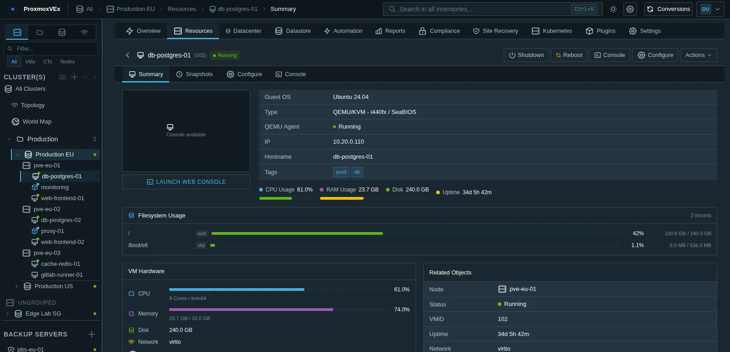Viewport: 730px width, 352px height.
Task: Click the Shutdown button
Action: (527, 55)
